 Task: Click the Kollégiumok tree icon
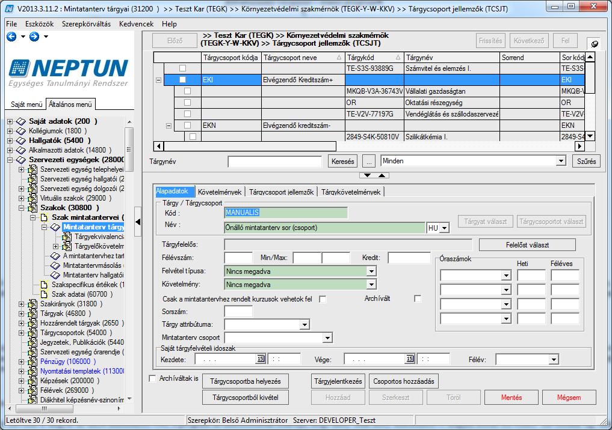[x=20, y=131]
